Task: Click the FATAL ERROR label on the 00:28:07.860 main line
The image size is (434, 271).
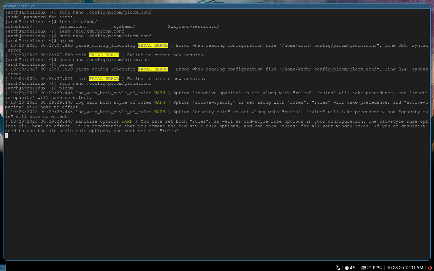Action: (x=104, y=55)
